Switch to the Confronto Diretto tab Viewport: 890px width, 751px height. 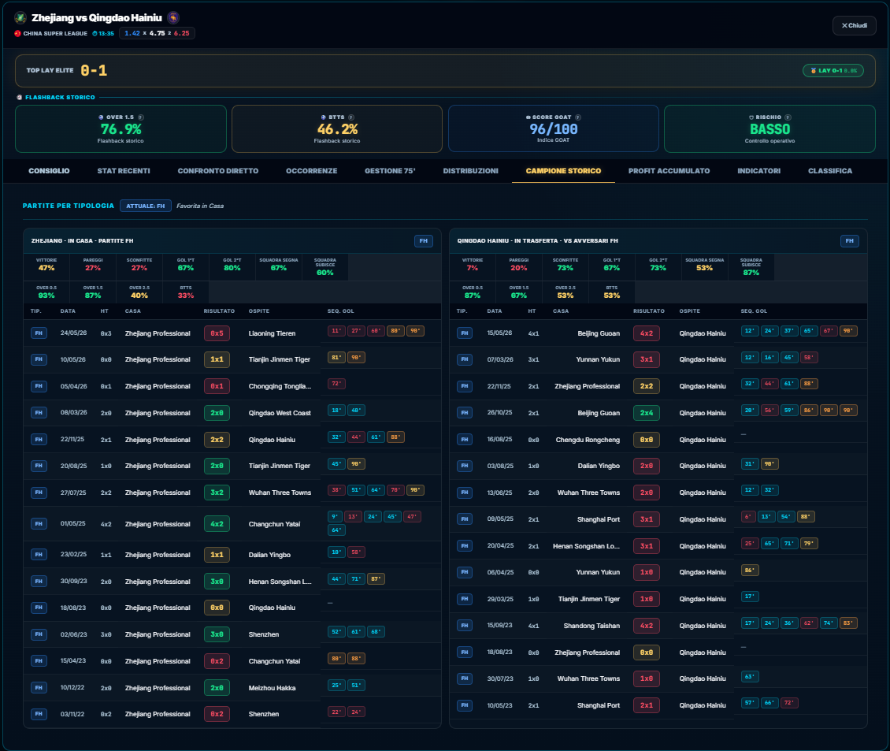218,171
